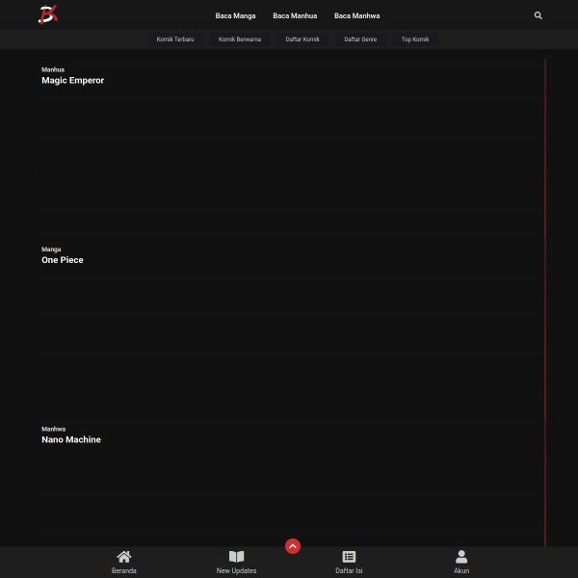This screenshot has height=578, width=578.
Task: Open the Baca Manhwa menu
Action: (x=356, y=15)
